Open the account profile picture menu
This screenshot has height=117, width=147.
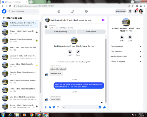[x=141, y=11]
